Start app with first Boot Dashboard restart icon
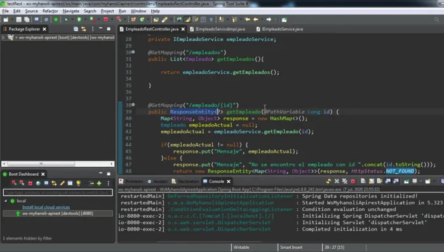Image resolution: width=444 pixels, height=252 pixels. (14, 183)
